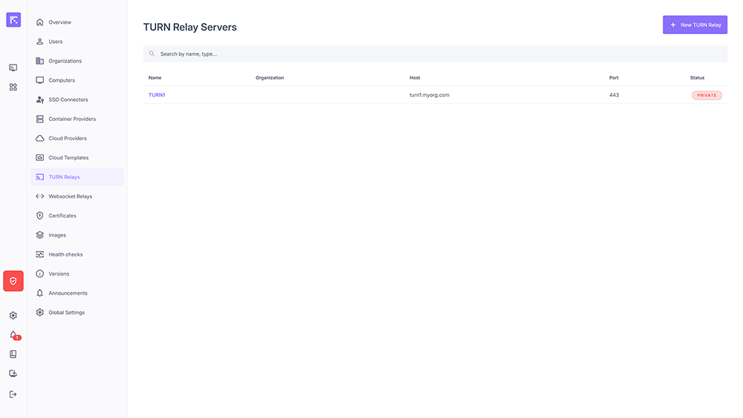Go to Overview in sidebar
This screenshot has width=743, height=418.
(59, 22)
